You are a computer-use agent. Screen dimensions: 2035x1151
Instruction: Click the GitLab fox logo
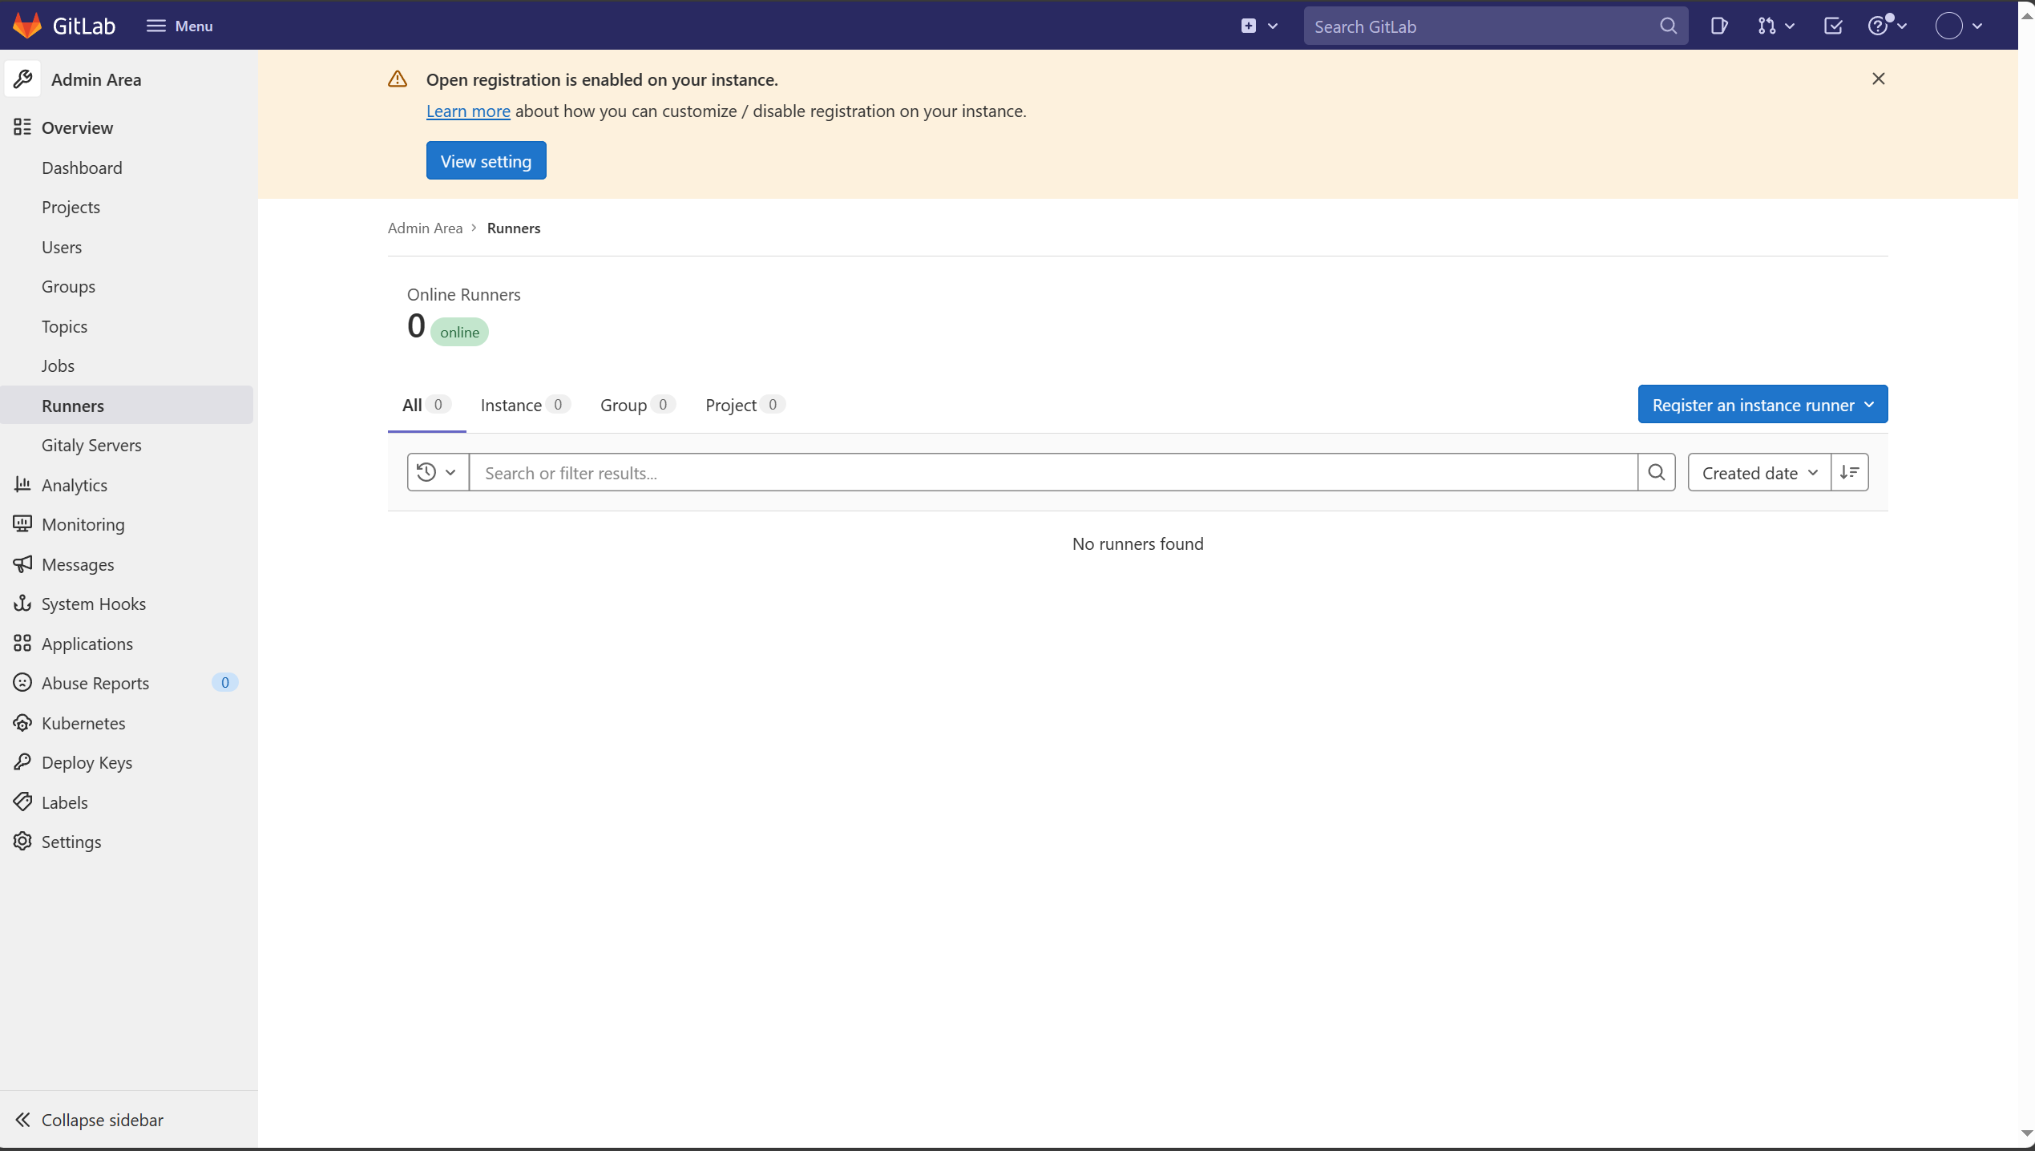(27, 26)
